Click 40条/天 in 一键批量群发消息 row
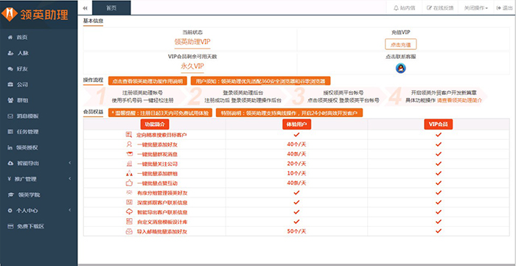516x266 pixels. [x=296, y=154]
